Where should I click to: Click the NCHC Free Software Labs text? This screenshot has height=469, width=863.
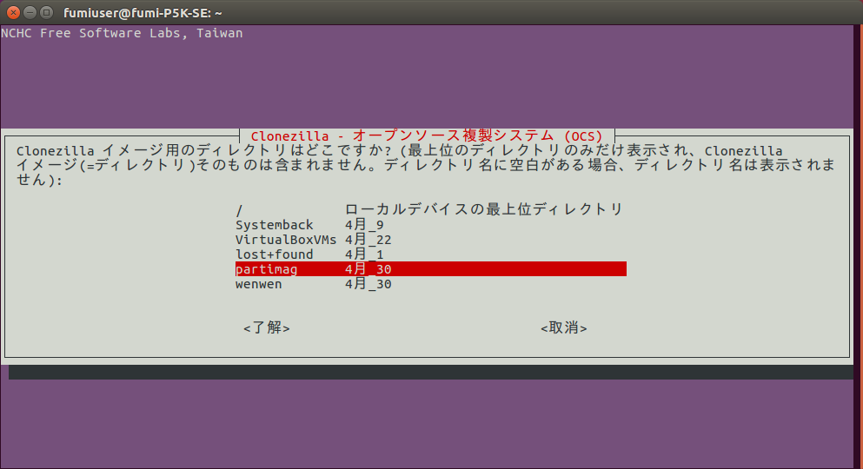coord(122,33)
